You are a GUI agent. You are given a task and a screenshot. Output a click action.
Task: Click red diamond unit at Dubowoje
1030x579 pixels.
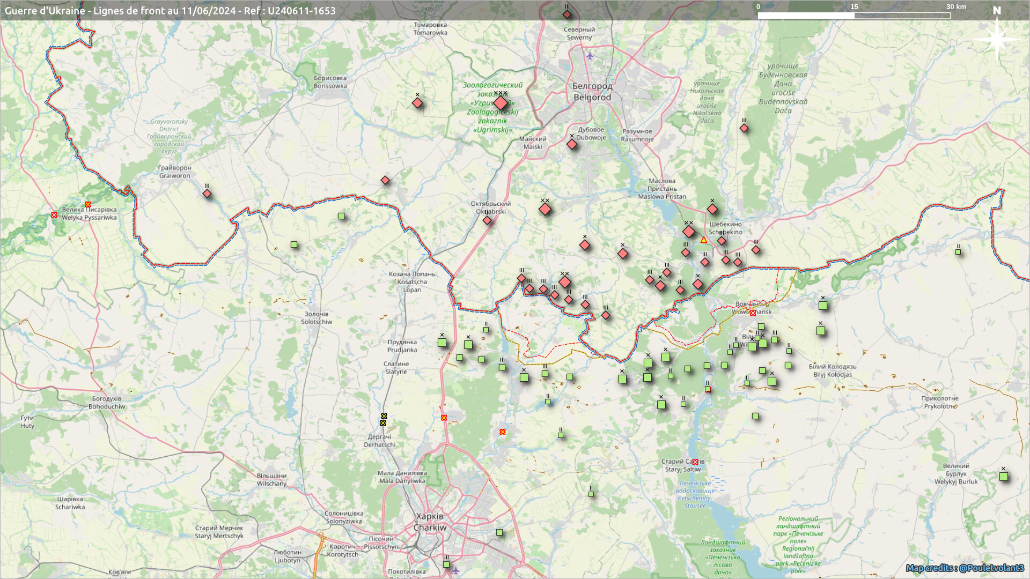[x=572, y=144]
